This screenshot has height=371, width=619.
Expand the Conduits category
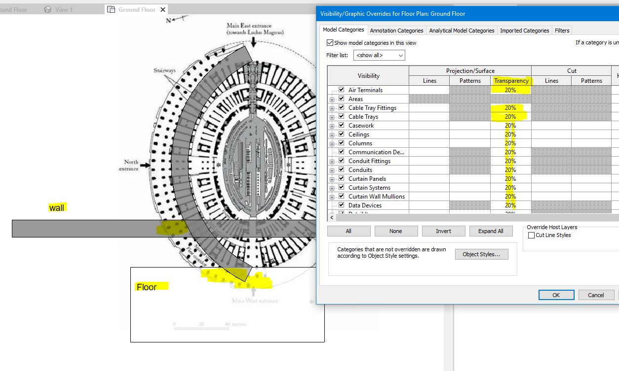[332, 170]
